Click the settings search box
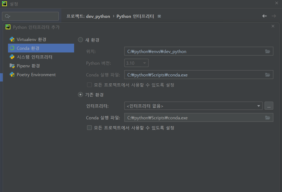 (30, 16)
